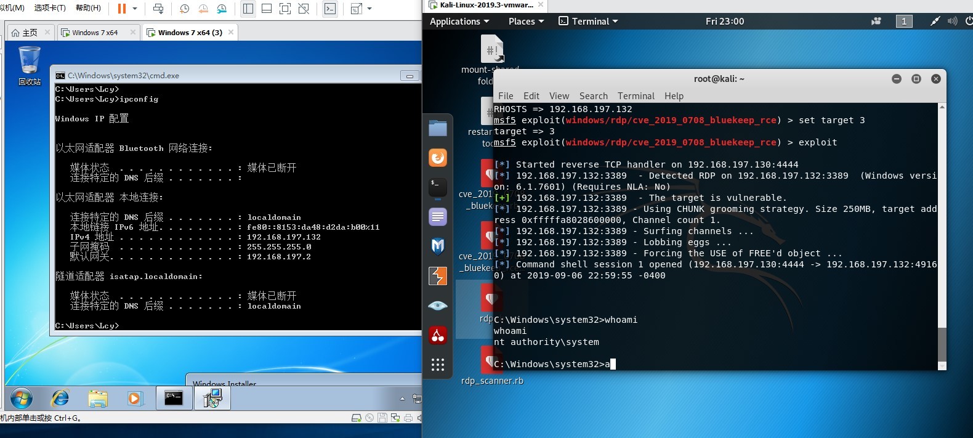Open the Search menu in the terminal
Image resolution: width=973 pixels, height=438 pixels.
pos(594,96)
